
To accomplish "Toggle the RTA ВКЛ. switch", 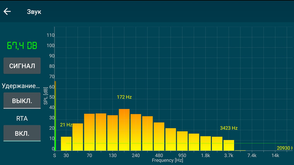I will pos(22,133).
